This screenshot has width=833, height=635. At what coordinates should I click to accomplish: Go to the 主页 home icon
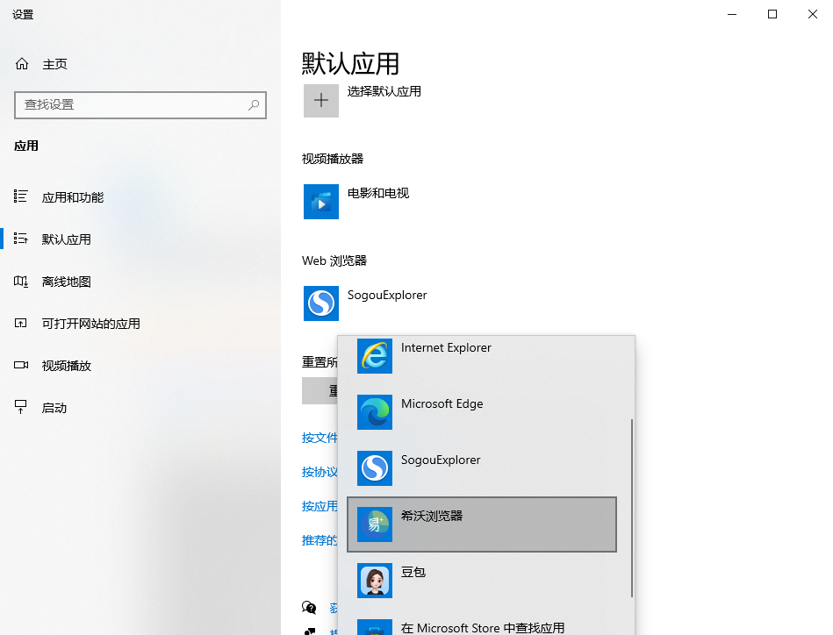click(22, 64)
